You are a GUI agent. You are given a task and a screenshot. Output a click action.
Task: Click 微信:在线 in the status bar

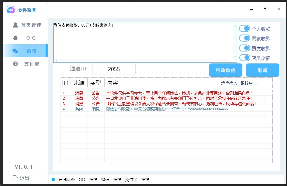(x=111, y=180)
